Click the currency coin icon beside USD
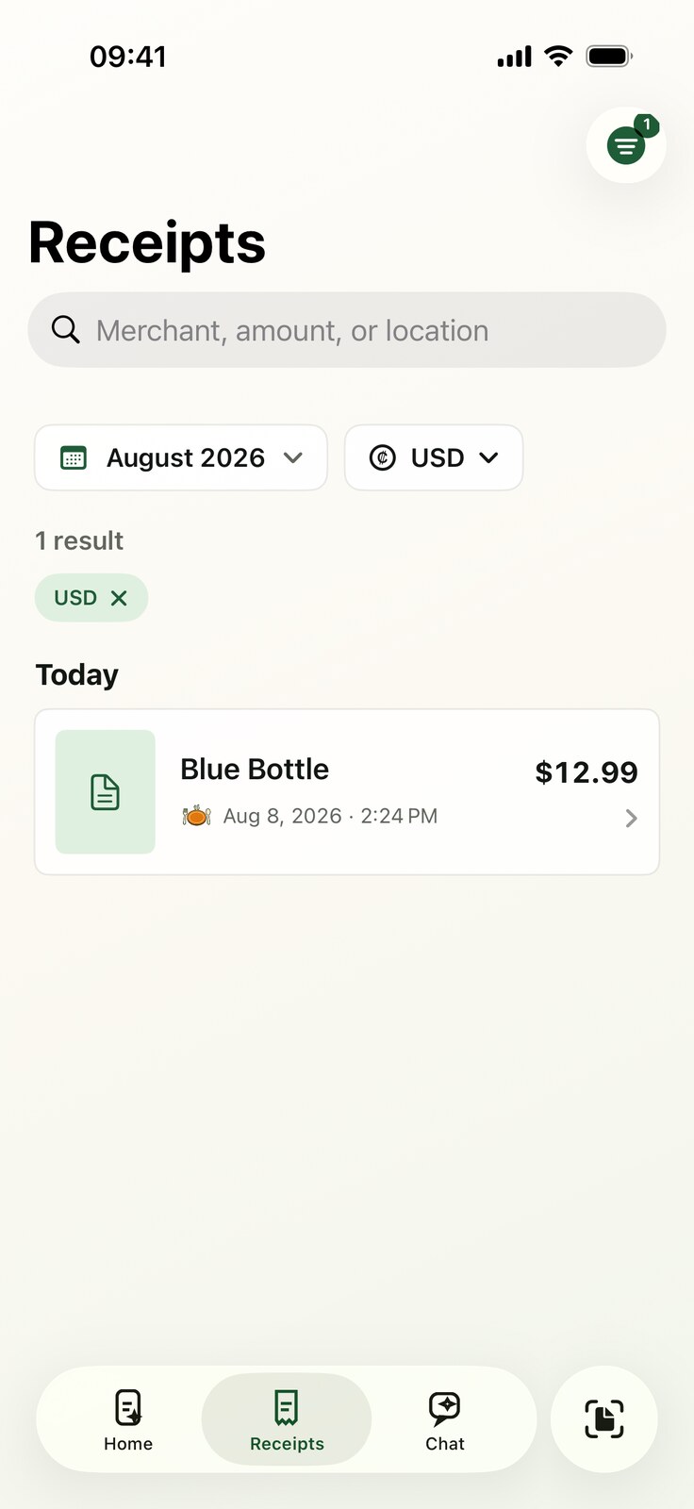The image size is (694, 1509). tap(382, 457)
